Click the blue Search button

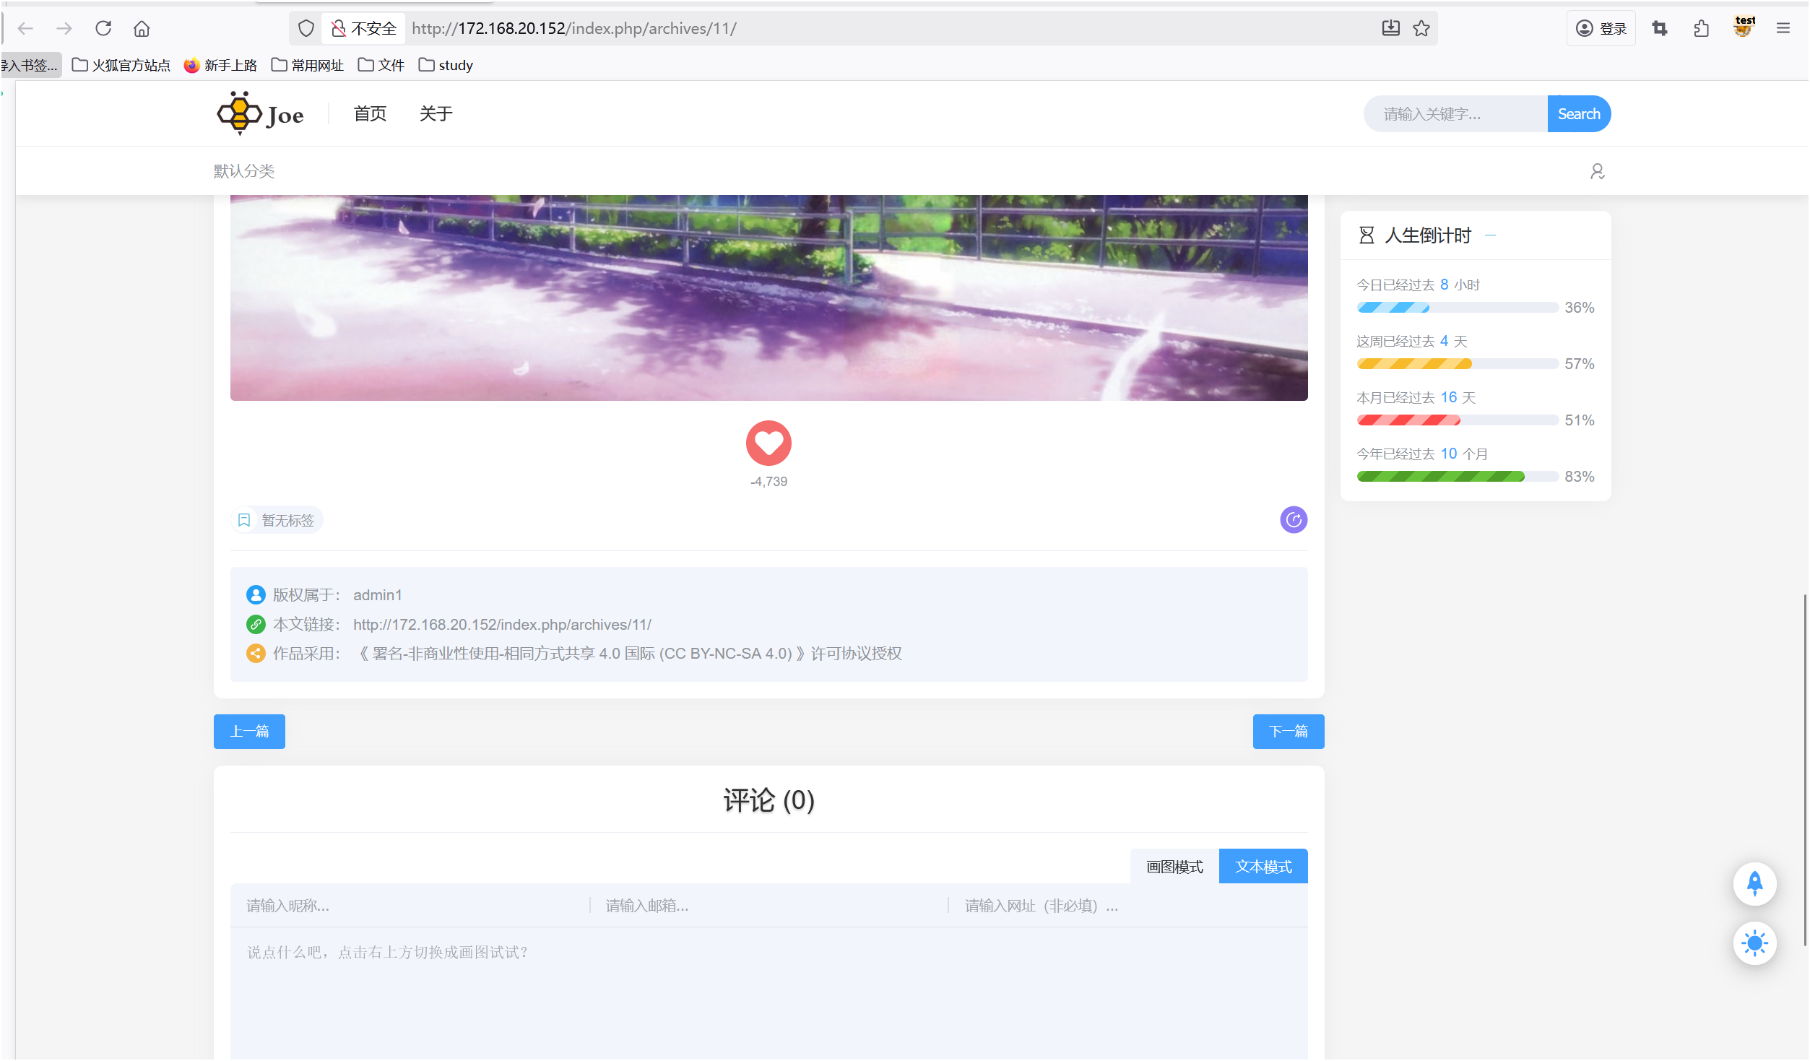1578,113
